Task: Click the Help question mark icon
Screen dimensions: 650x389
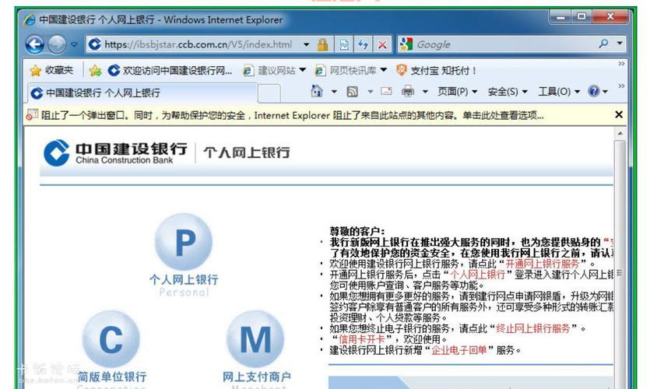Action: [595, 92]
